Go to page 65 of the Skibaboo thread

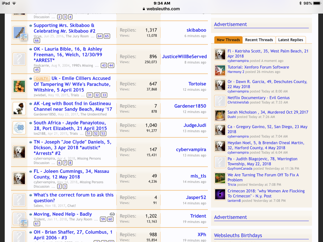[x=107, y=36]
